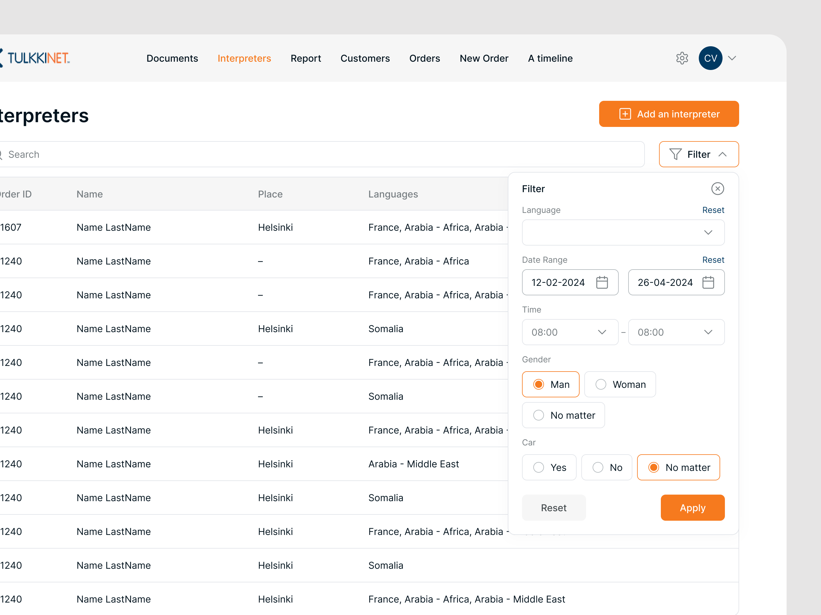
Task: Close the Filter panel via X icon
Action: [717, 189]
